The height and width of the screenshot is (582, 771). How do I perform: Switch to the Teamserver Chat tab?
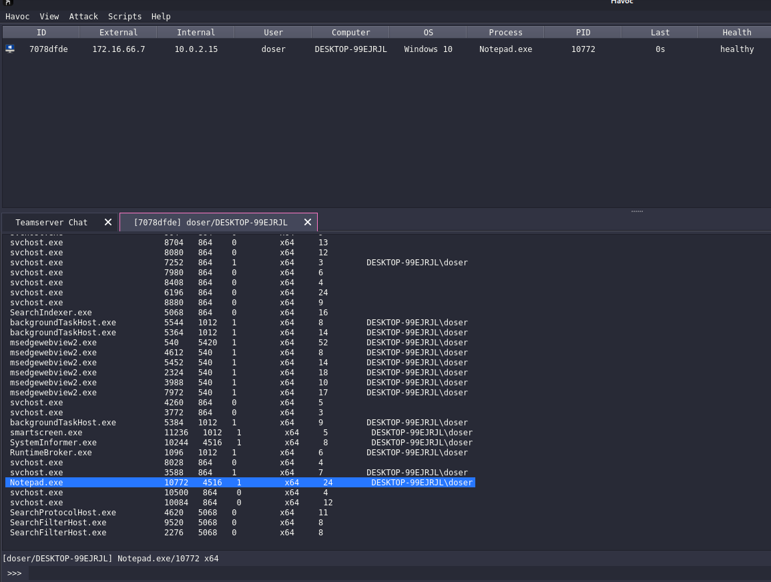coord(51,223)
